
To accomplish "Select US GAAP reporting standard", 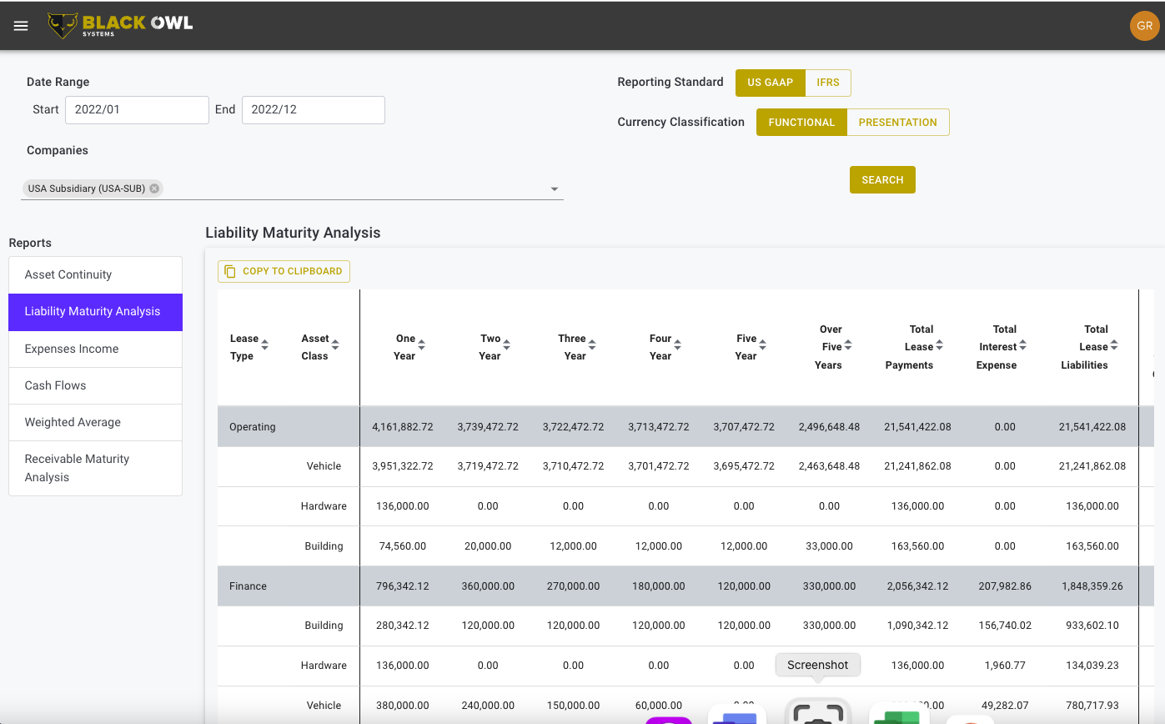I will pyautogui.click(x=770, y=83).
